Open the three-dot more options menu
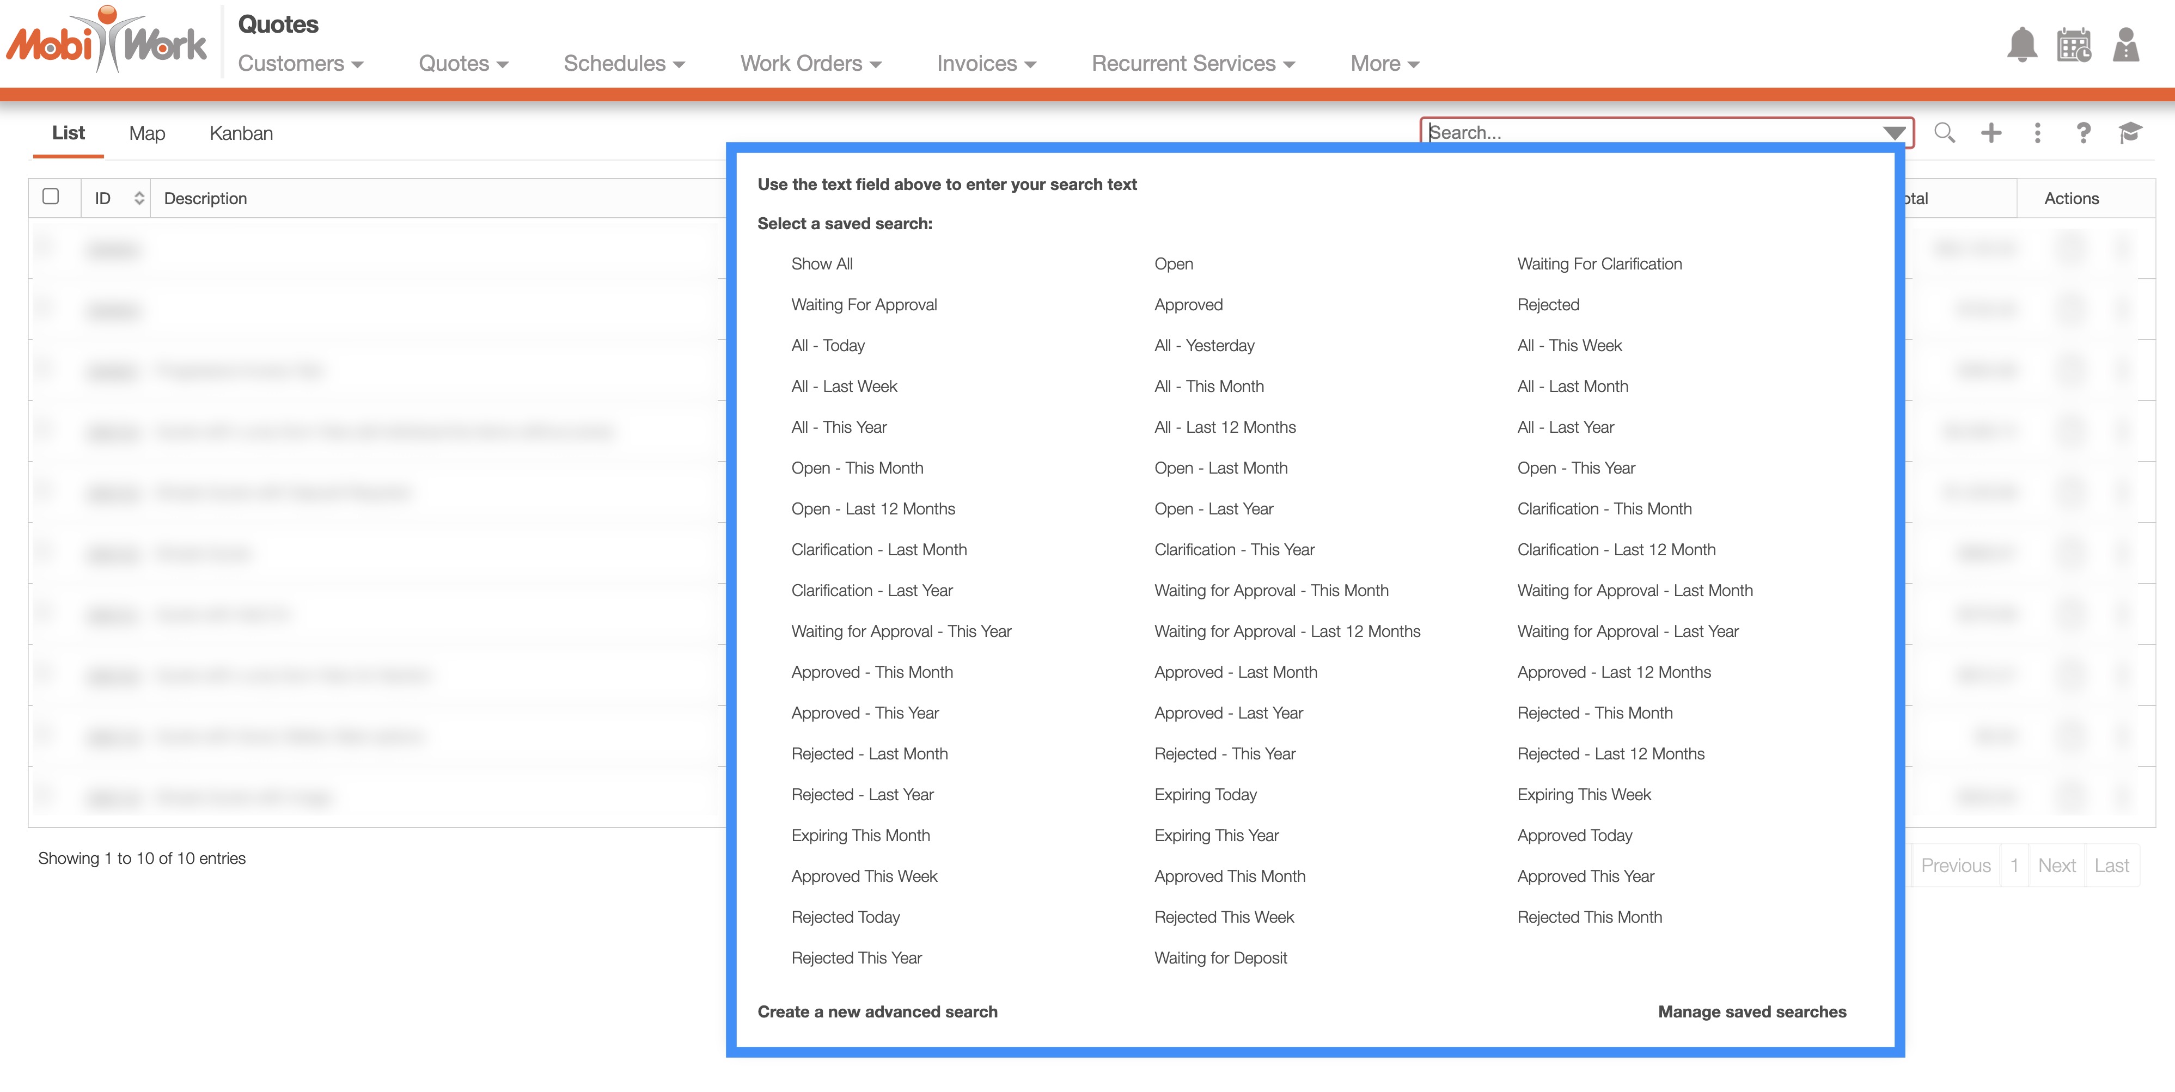 pyautogui.click(x=2037, y=132)
